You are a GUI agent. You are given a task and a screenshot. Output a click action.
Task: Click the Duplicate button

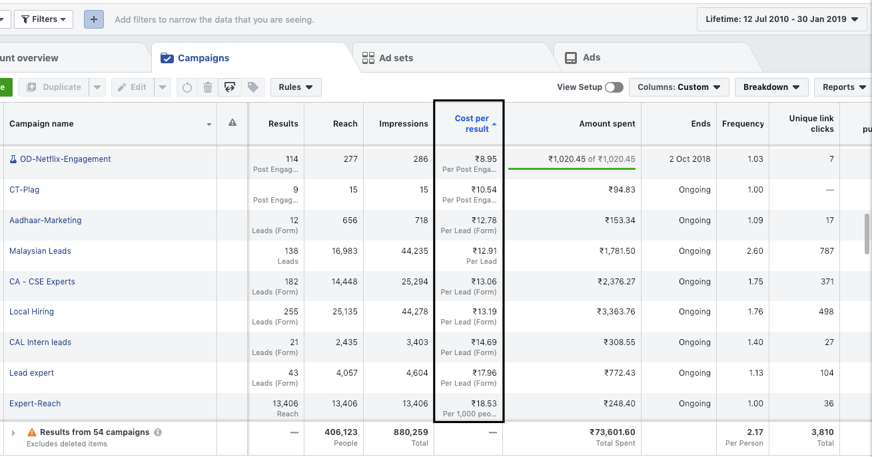[54, 87]
